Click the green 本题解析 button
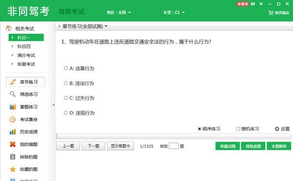 (279, 146)
